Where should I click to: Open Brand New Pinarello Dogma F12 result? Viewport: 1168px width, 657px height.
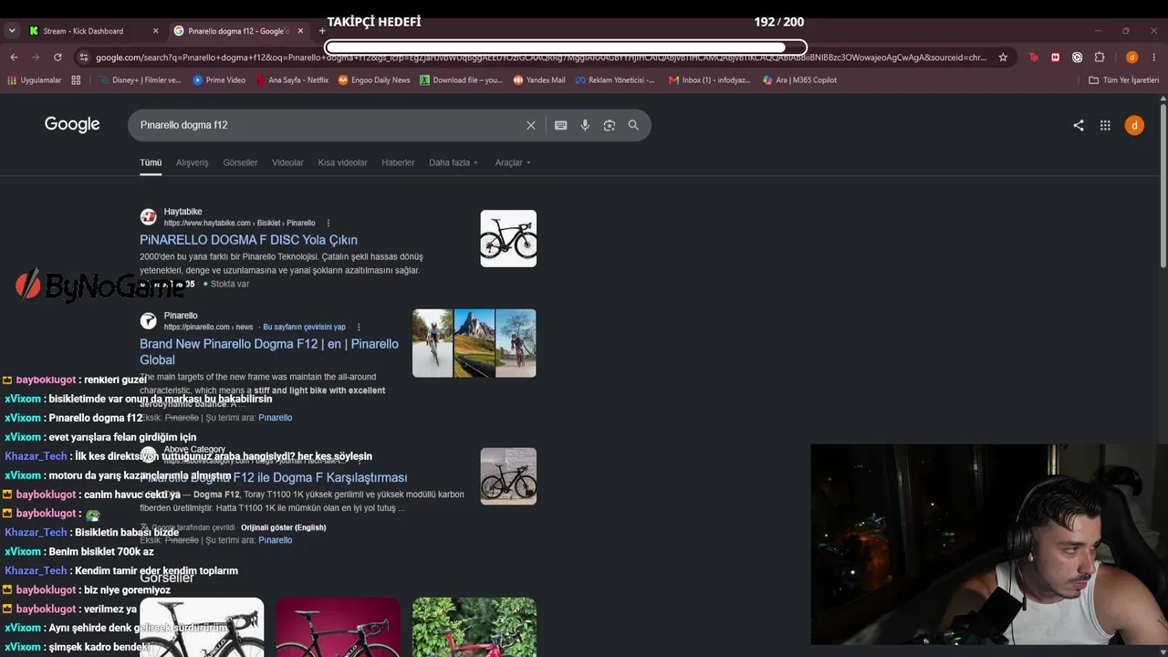click(x=269, y=351)
